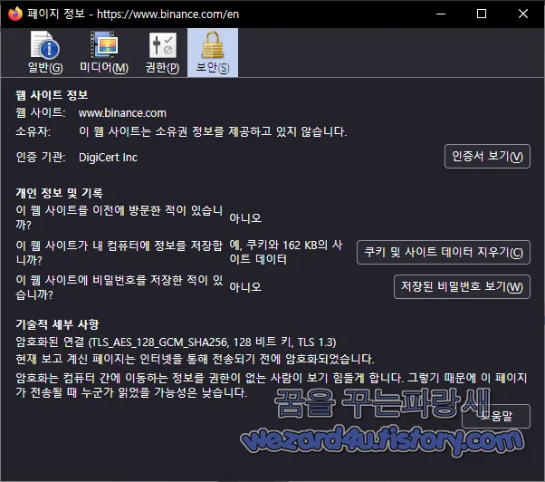545x482 pixels.
Task: Click the sentence beginning 현재 보고 계신 페이지는
Action: point(195,359)
